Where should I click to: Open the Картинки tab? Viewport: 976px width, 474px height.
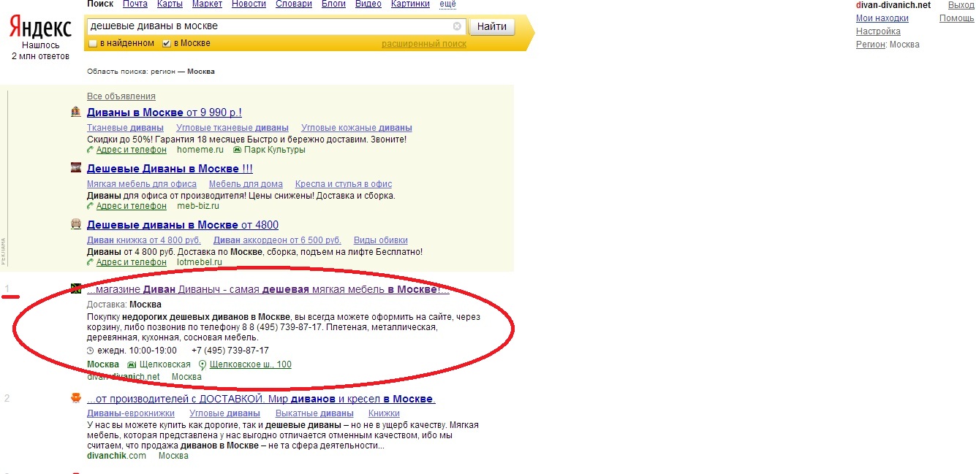[x=410, y=4]
